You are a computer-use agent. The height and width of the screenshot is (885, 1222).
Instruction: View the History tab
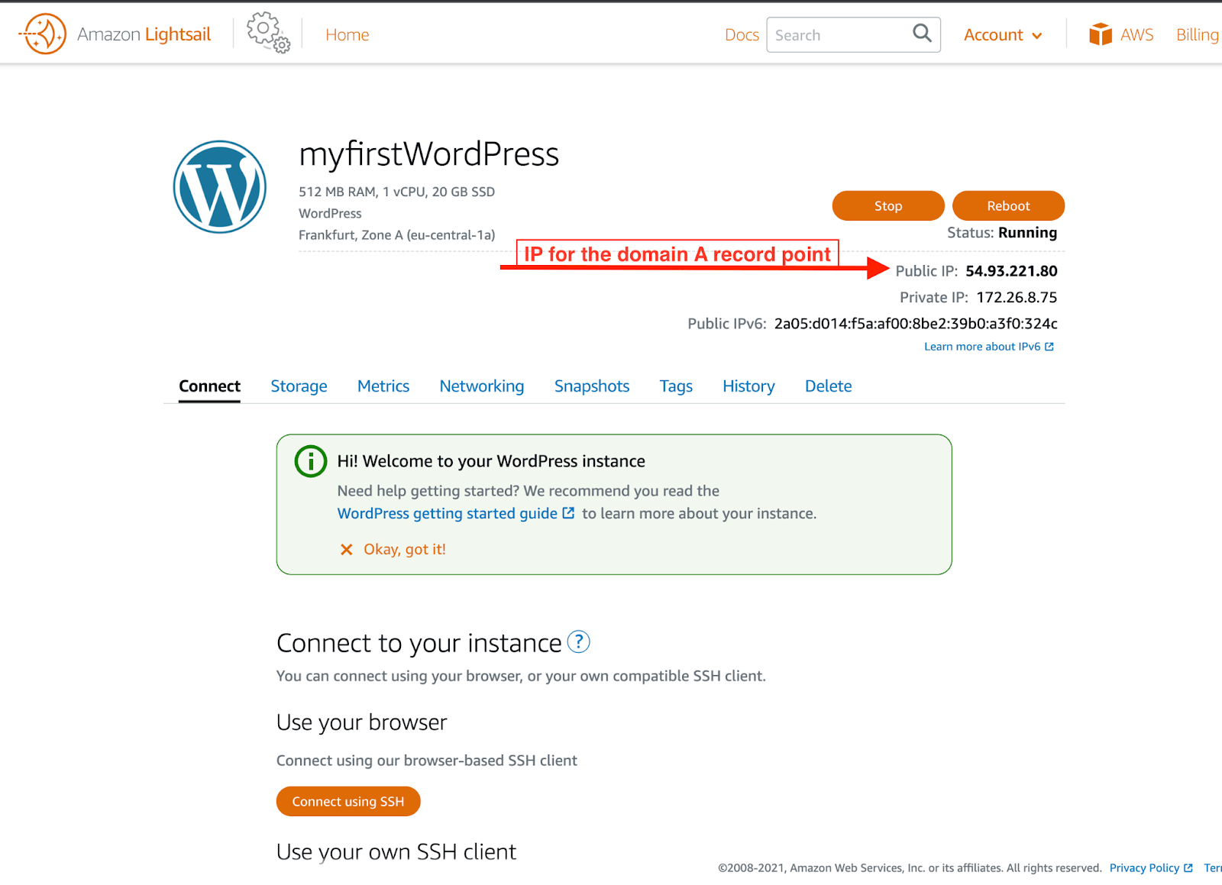tap(748, 386)
